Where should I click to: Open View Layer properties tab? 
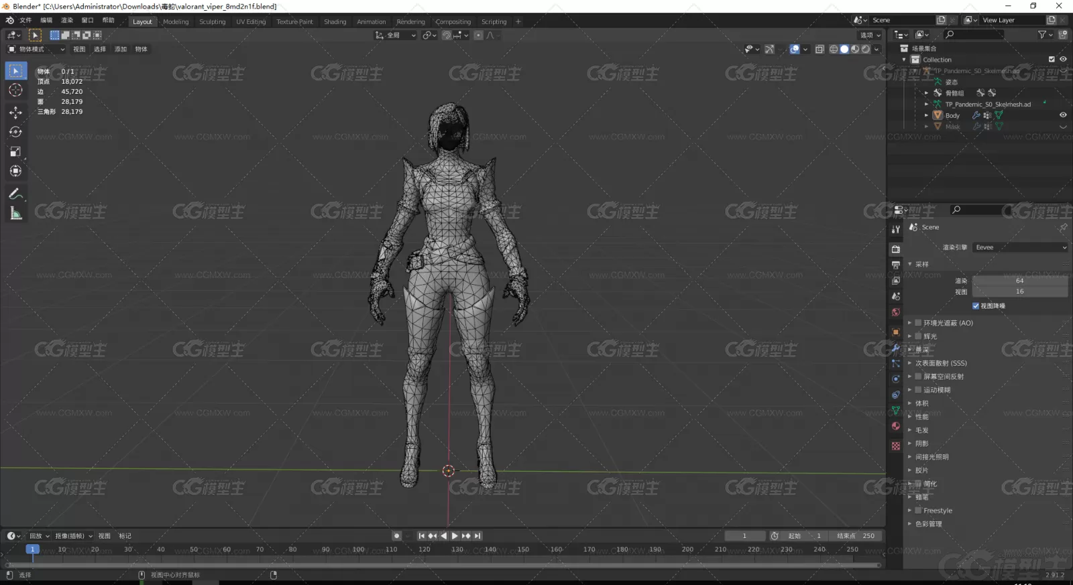[x=895, y=280]
